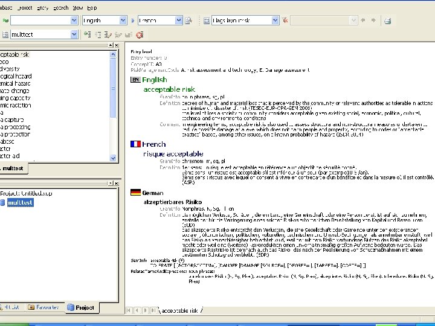Click the red cancel icon in toolbar

(140, 34)
